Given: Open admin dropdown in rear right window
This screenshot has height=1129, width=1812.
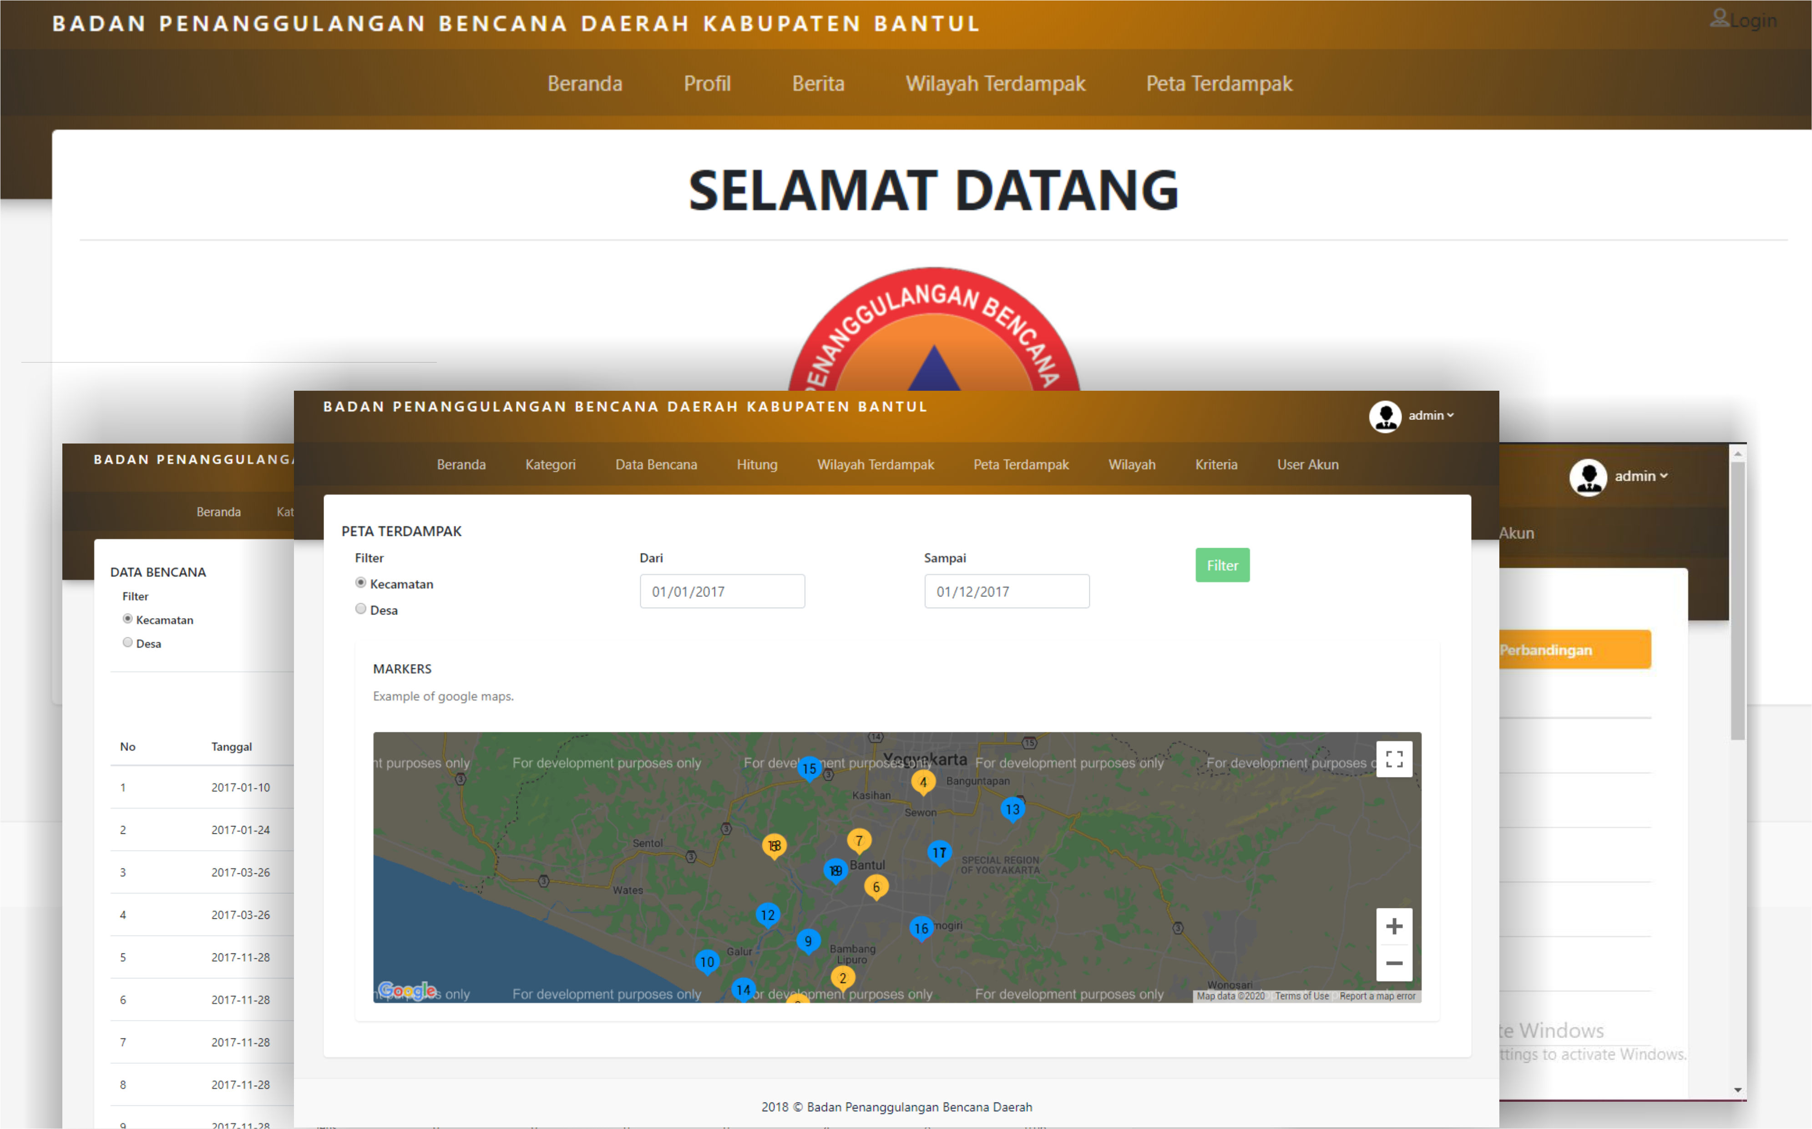Looking at the screenshot, I should (x=1640, y=476).
